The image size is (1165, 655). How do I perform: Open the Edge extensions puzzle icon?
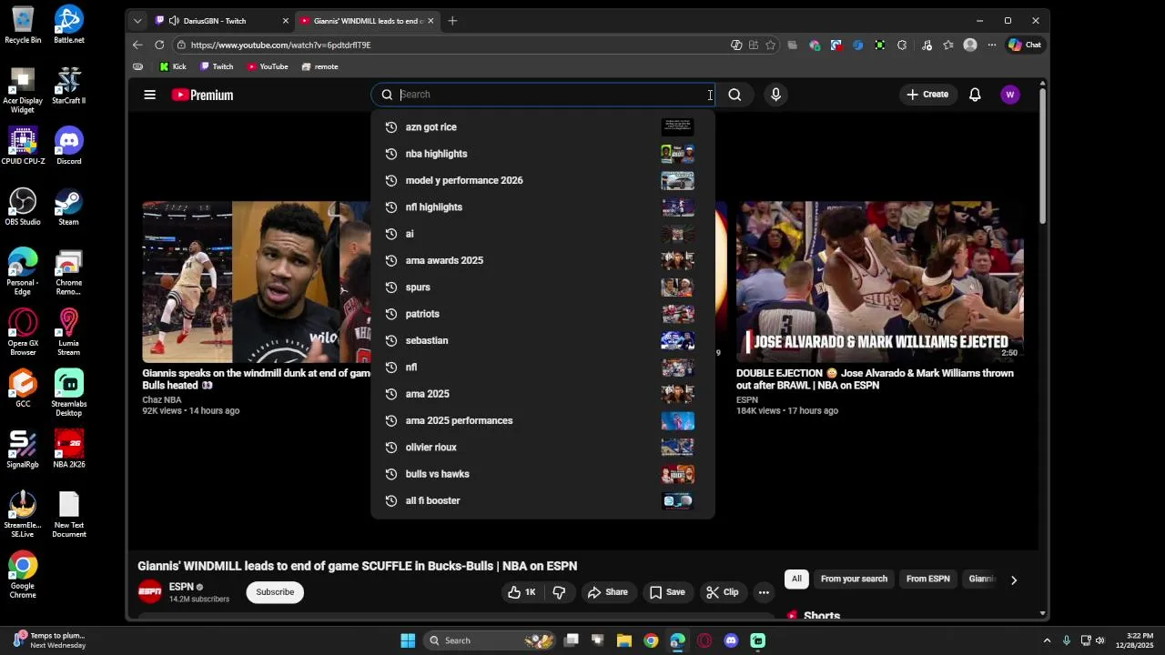pyautogui.click(x=902, y=45)
